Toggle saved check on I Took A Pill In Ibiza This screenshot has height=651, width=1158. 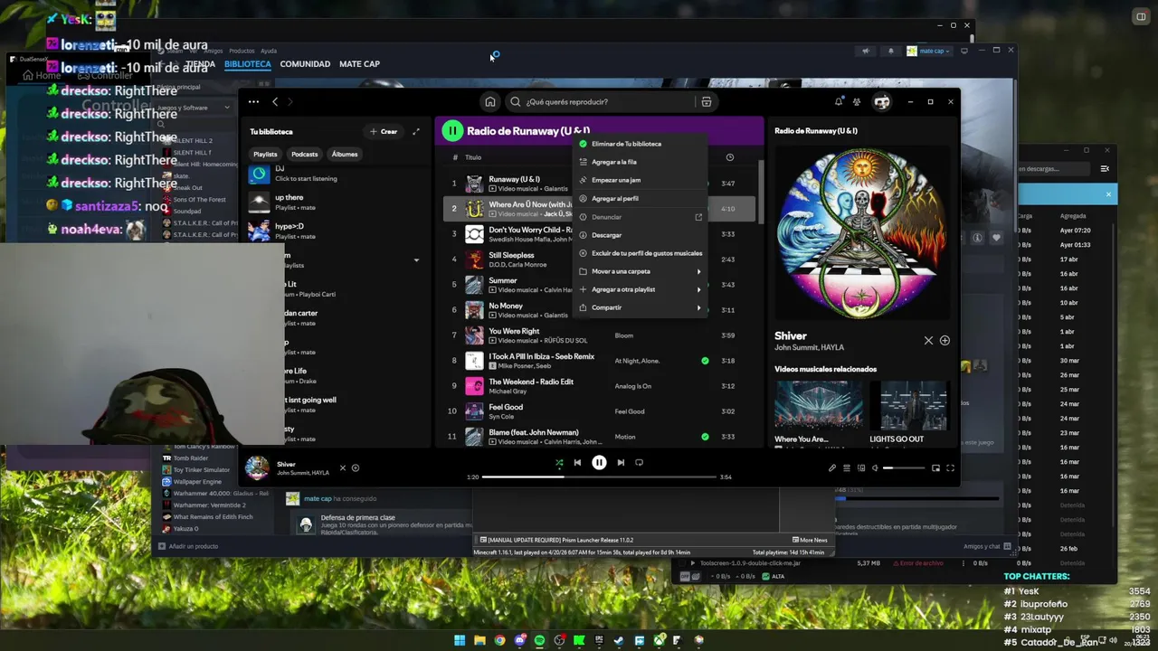[x=705, y=361]
